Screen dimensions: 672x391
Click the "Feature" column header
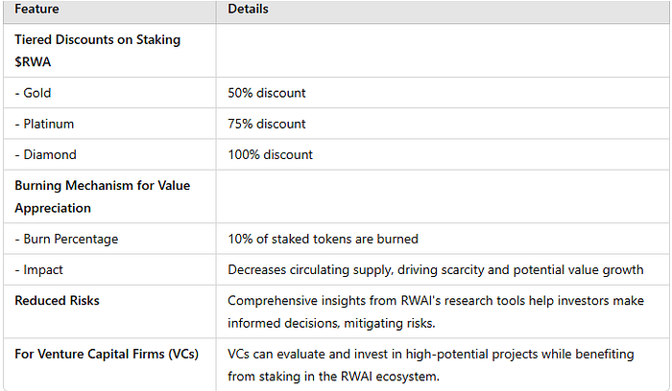pyautogui.click(x=39, y=10)
